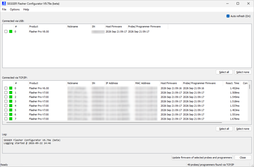
Task: Maximize the Flasher Configurator window
Action: [x=238, y=3]
